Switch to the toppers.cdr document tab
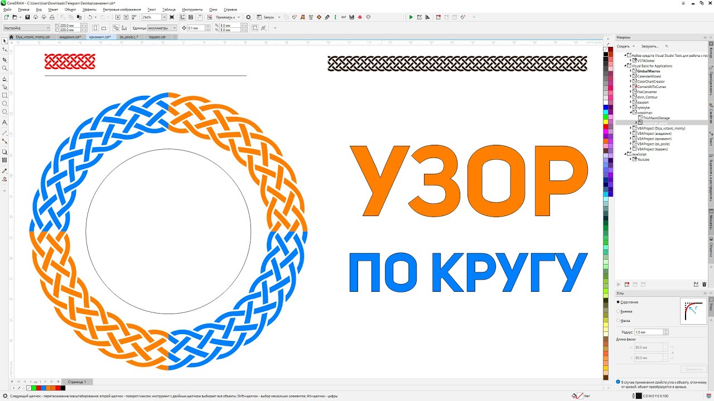The image size is (714, 401). pos(157,37)
